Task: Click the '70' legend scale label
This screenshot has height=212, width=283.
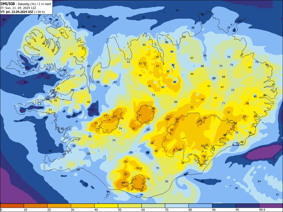Action: [x=167, y=210]
